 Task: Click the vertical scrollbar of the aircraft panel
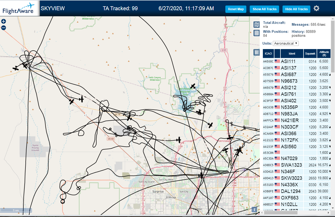click(333, 46)
